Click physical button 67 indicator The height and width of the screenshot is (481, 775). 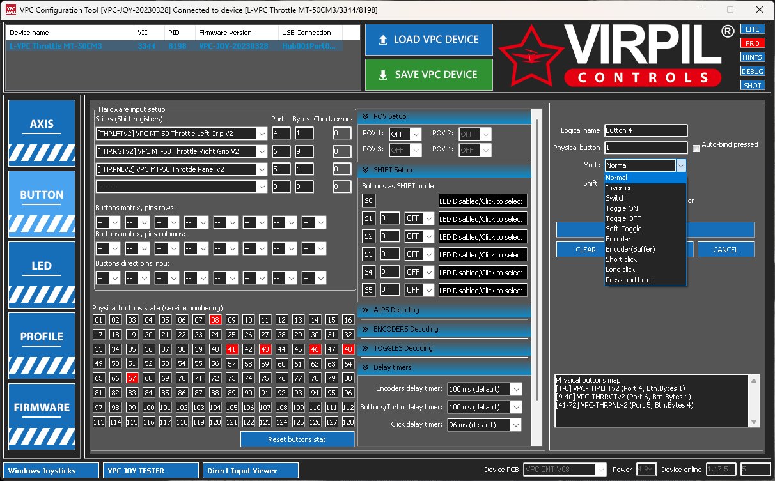click(132, 378)
